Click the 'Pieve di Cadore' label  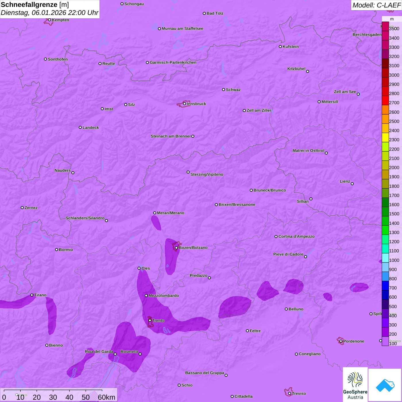(288, 254)
